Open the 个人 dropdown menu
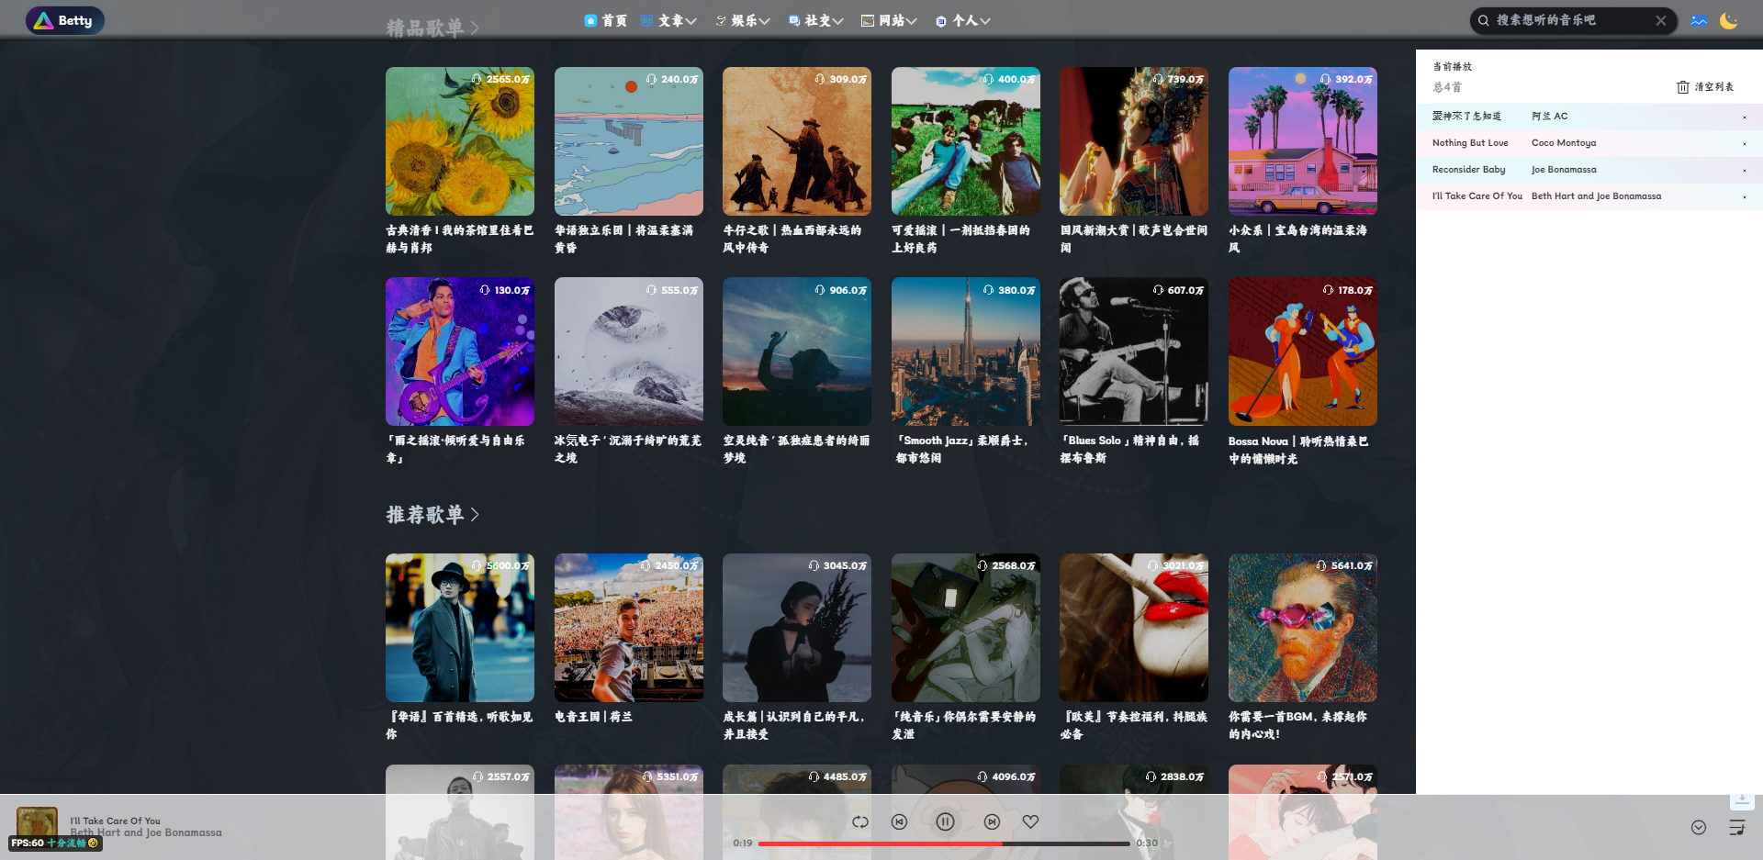The width and height of the screenshot is (1763, 860). [x=963, y=20]
